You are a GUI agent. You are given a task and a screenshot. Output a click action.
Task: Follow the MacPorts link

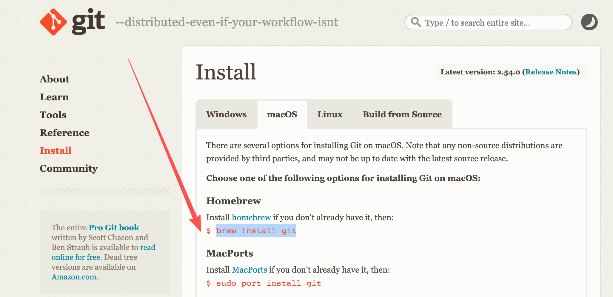click(x=249, y=270)
